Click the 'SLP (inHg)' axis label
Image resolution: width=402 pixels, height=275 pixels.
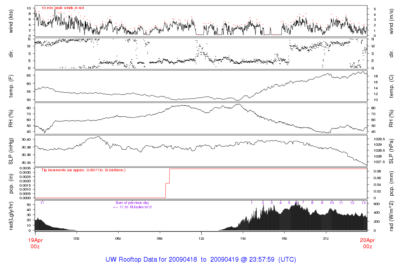click(11, 151)
